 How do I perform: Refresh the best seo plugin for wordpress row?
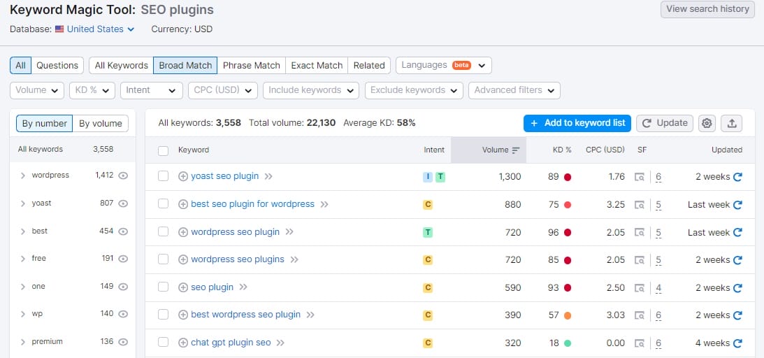737,205
